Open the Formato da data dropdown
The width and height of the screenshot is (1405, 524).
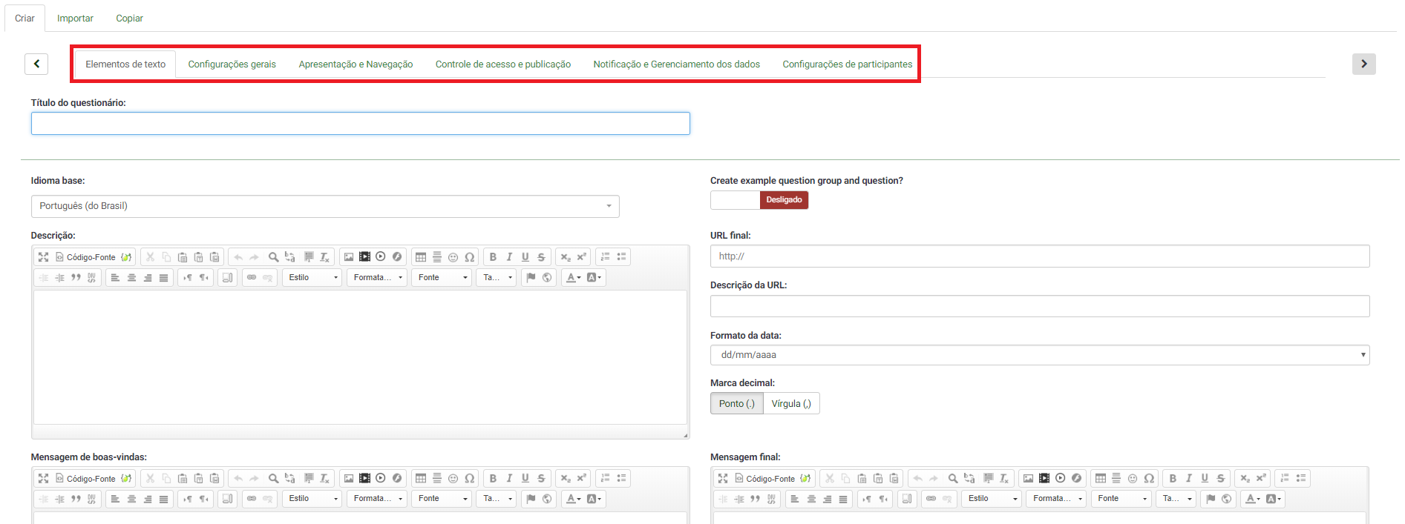tap(1039, 355)
